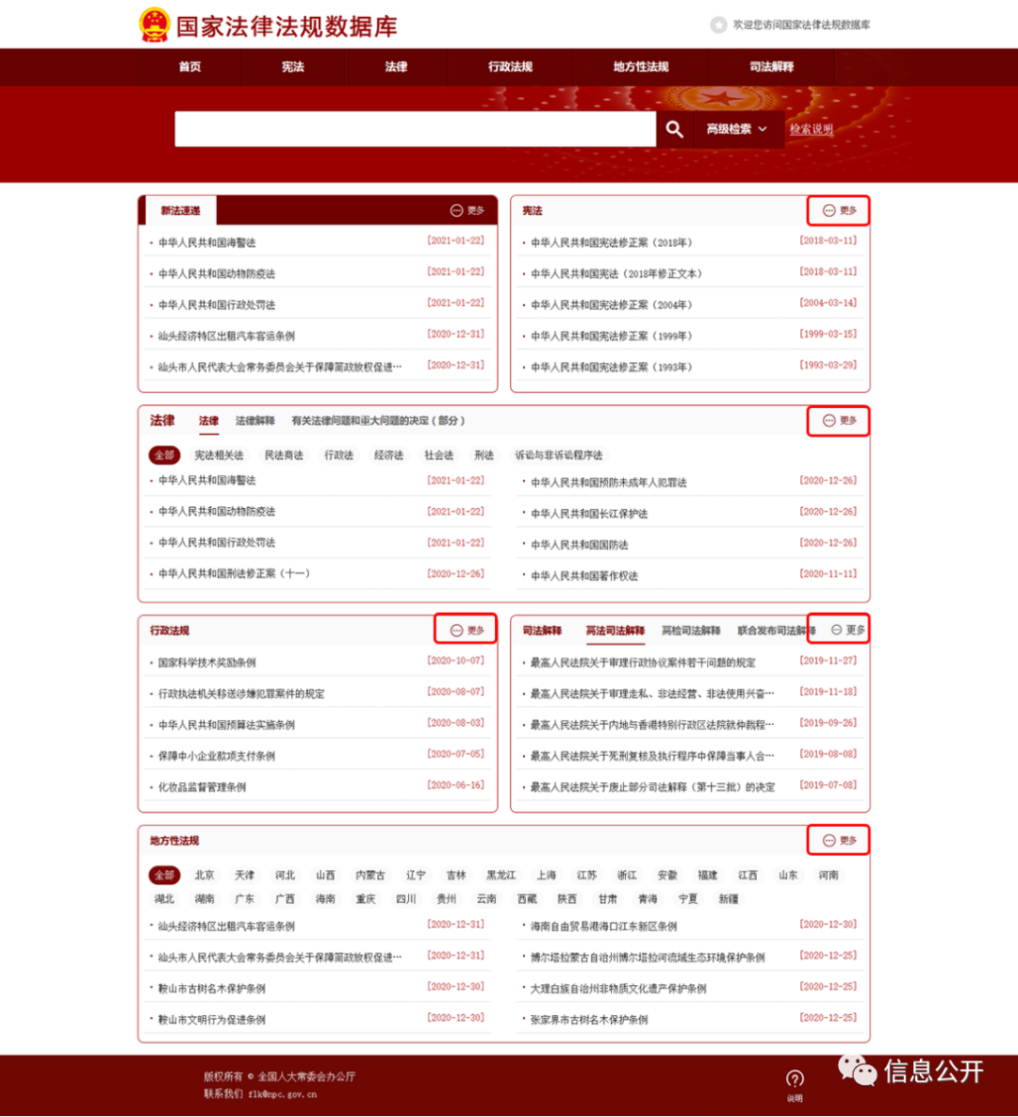This screenshot has width=1018, height=1117.
Task: Open 中华人民共和国长江保护法
Action: pyautogui.click(x=589, y=514)
